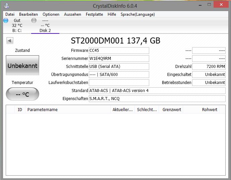Go to previous disk with left arrow

point(10,40)
